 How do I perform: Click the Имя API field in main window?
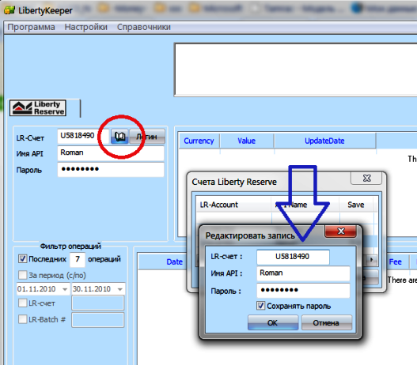point(111,153)
